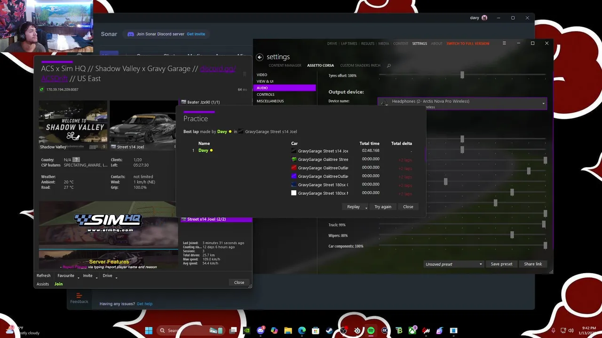The width and height of the screenshot is (602, 338).
Task: Click SWITCH TO FULL VERSION link
Action: point(467,43)
